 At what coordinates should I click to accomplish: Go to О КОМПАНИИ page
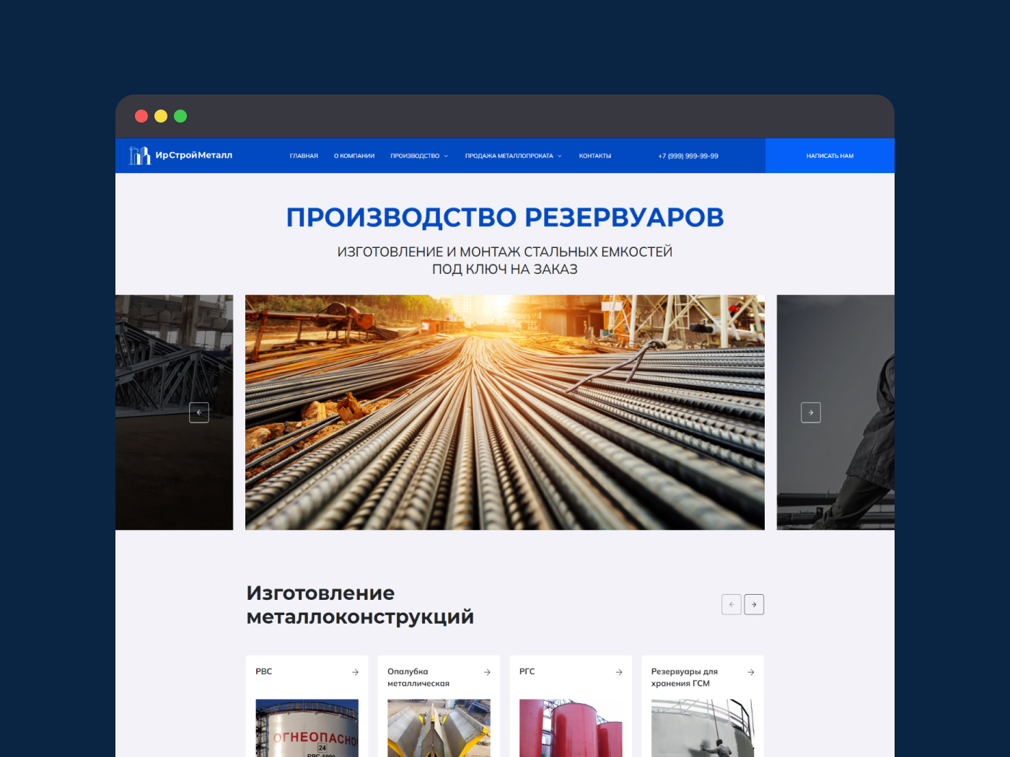coord(354,156)
